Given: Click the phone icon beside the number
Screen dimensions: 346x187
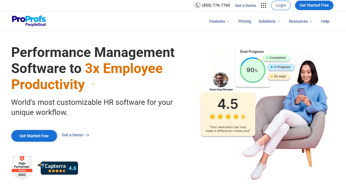Looking at the screenshot, I should click(x=197, y=5).
